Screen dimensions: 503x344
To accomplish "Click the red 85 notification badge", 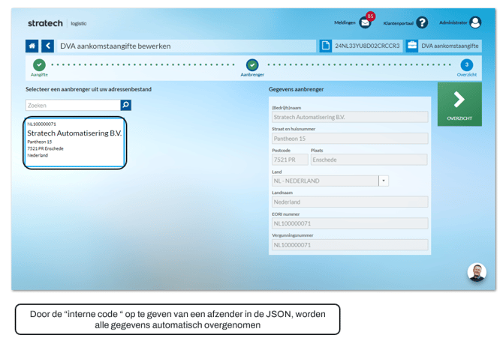I will tap(371, 16).
